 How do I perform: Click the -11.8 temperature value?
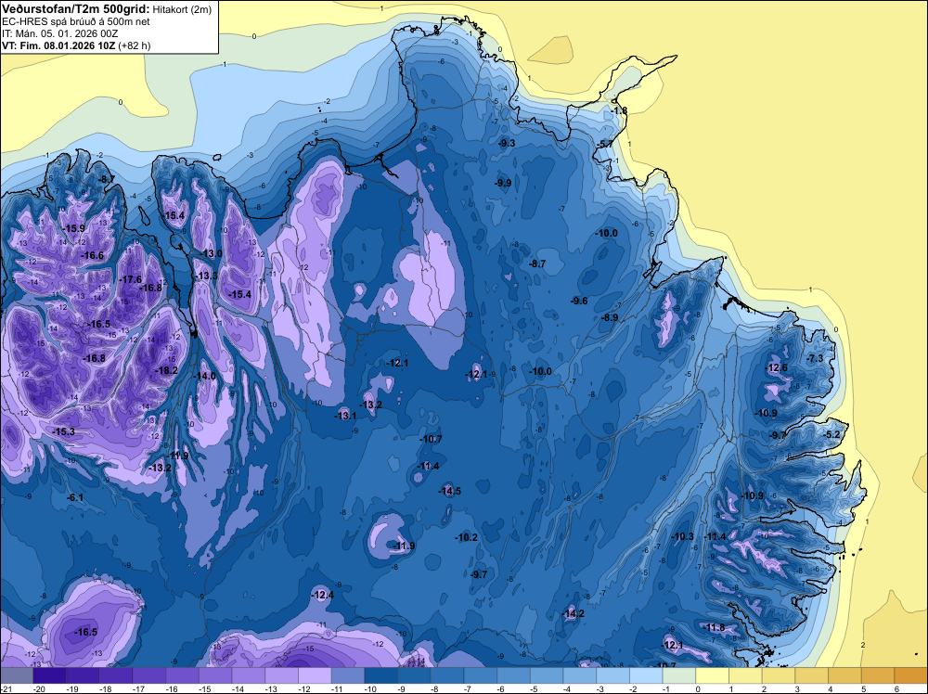click(715, 628)
